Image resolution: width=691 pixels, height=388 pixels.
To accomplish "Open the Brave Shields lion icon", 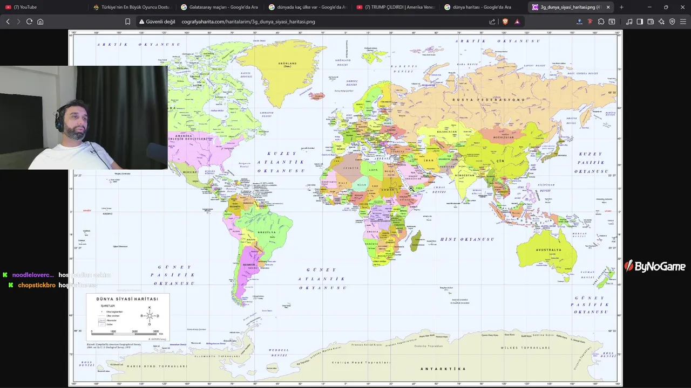I will tap(505, 22).
